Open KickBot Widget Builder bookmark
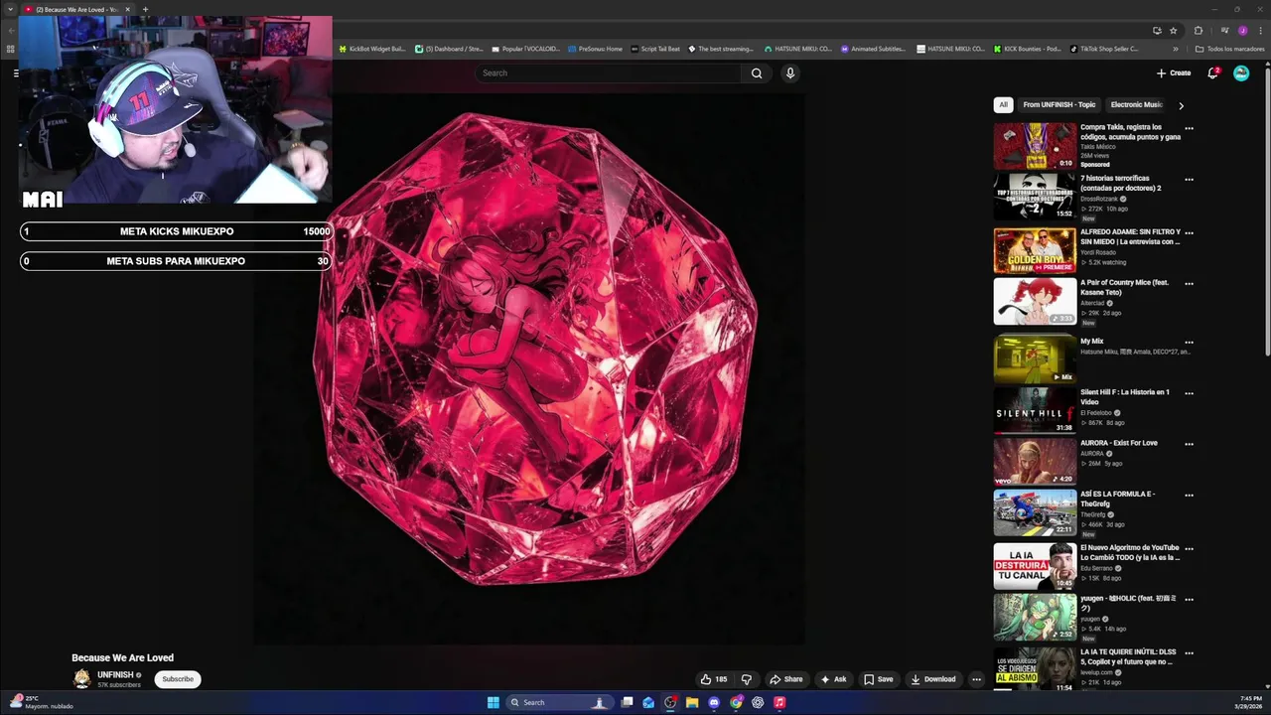Screen dimensions: 1271x715 (371, 49)
